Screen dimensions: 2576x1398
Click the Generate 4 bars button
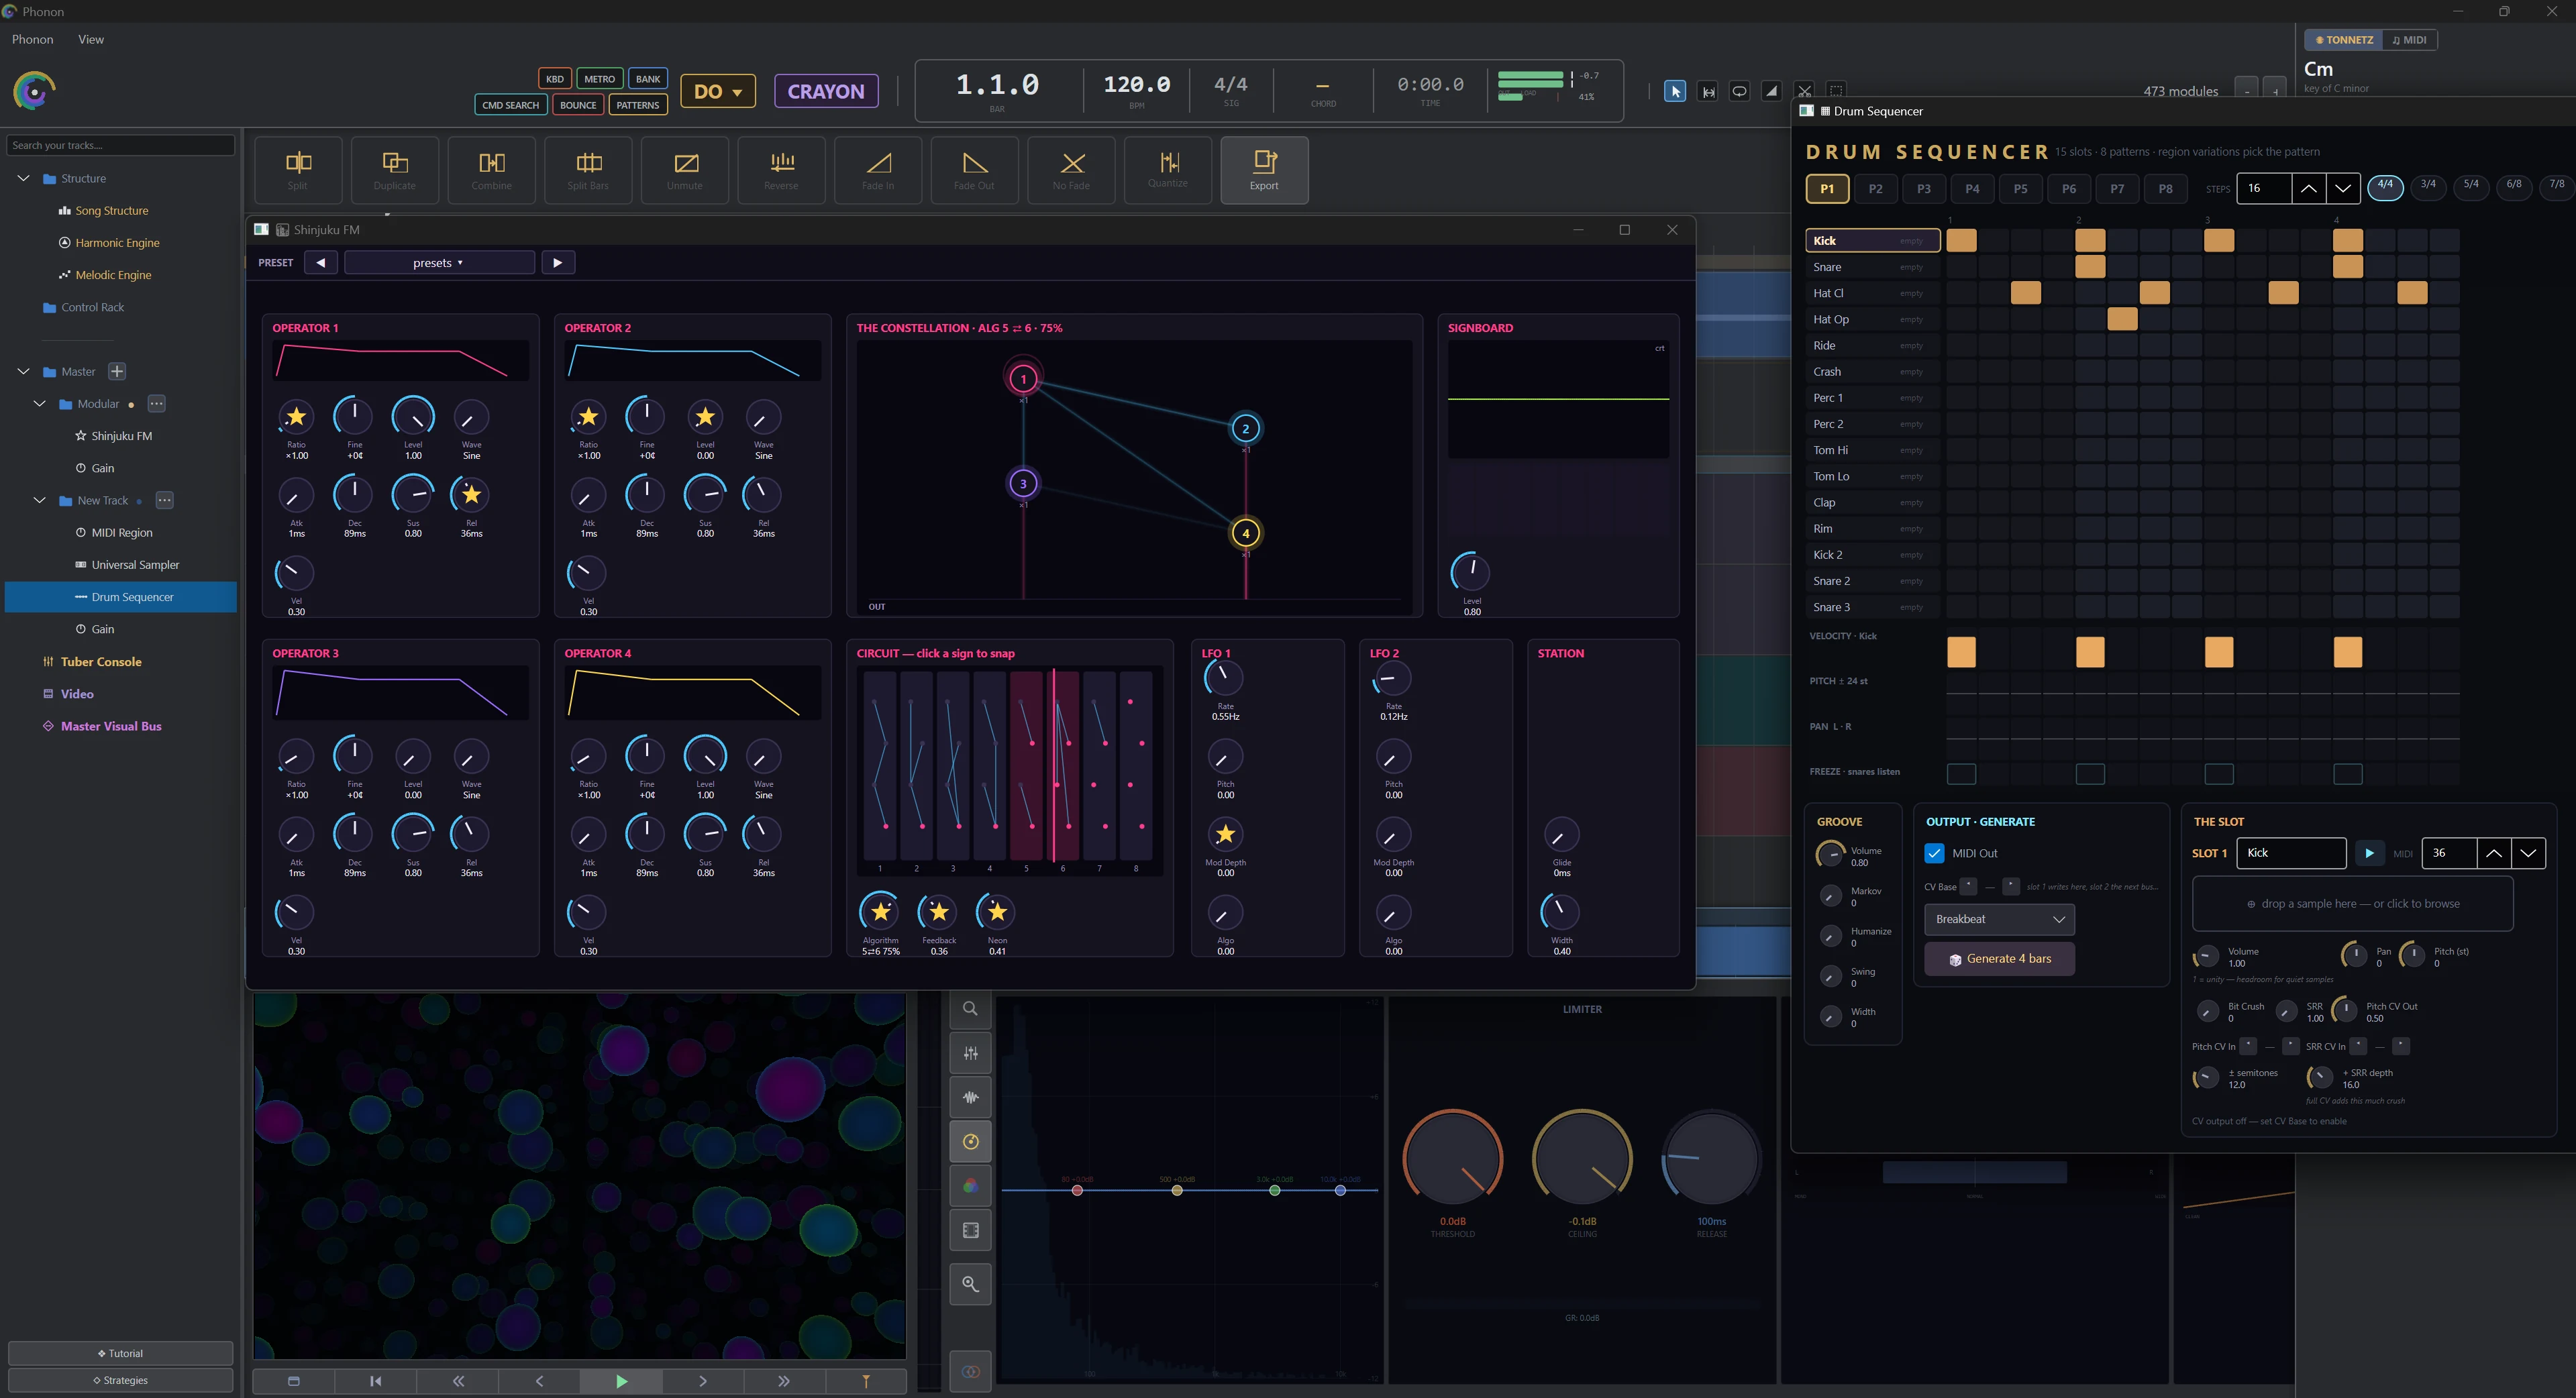pyautogui.click(x=1999, y=959)
